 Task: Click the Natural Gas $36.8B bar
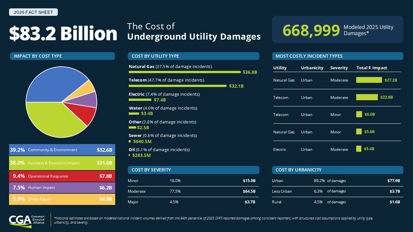tap(185, 72)
